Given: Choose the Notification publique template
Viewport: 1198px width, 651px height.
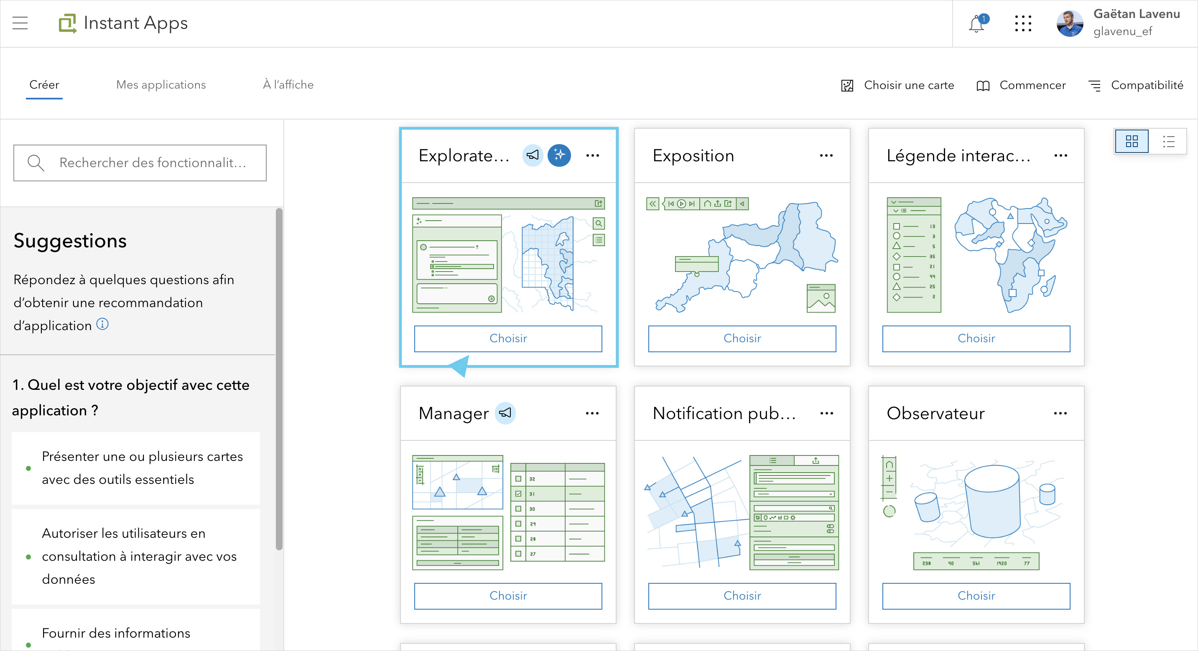Looking at the screenshot, I should 742,596.
